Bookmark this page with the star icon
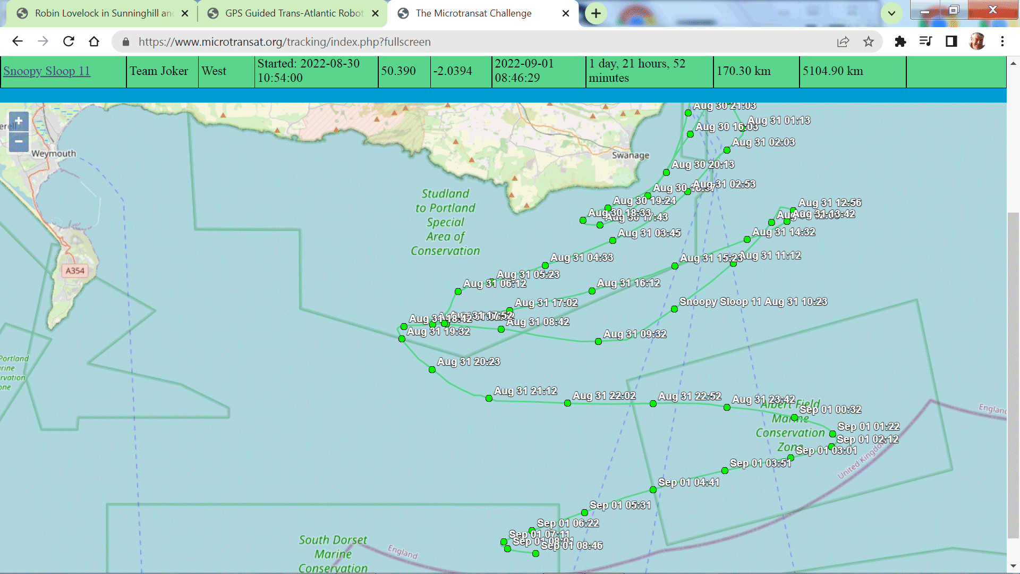 point(868,41)
